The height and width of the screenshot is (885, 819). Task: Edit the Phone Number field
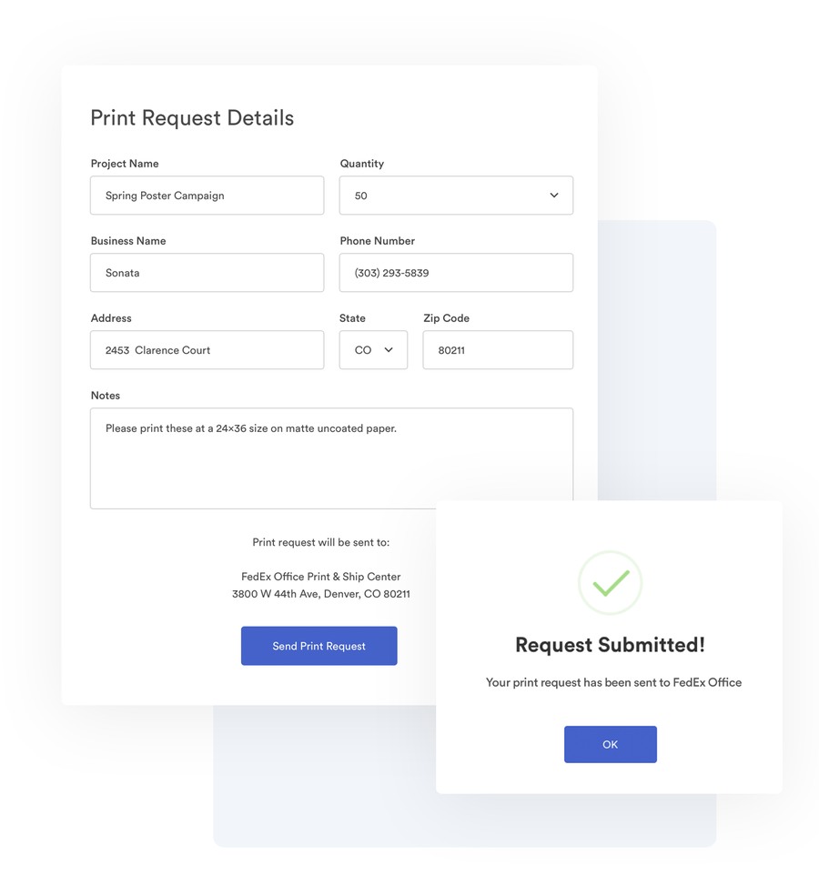456,273
